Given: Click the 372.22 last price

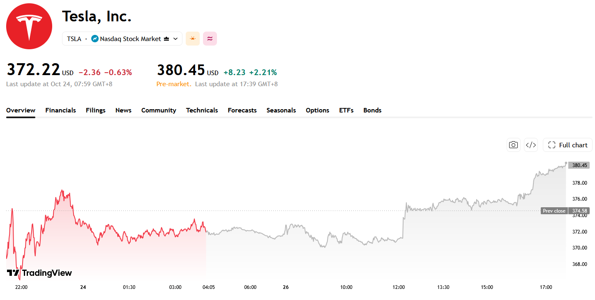Looking at the screenshot, I should tap(33, 70).
